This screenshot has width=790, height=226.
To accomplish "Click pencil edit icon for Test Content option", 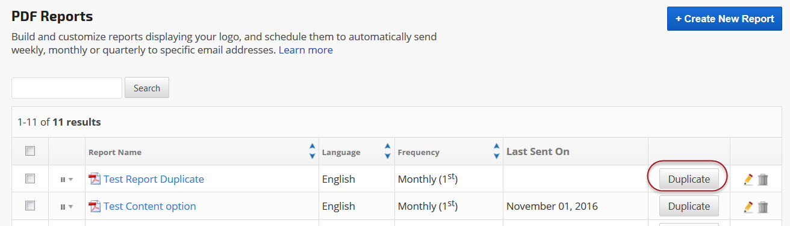I will [748, 207].
